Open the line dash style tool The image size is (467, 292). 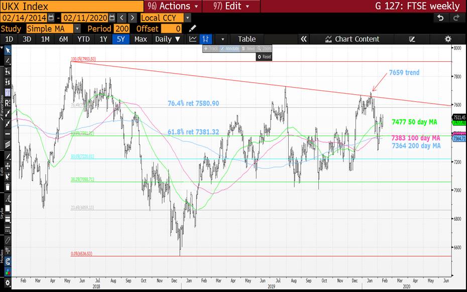pyautogui.click(x=8, y=230)
